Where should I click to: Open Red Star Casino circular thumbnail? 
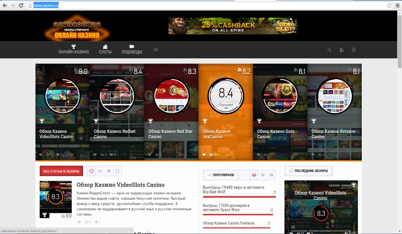(x=171, y=96)
